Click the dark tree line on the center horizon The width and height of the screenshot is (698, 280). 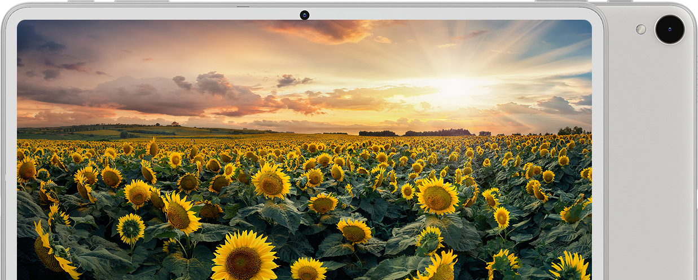[437, 132]
